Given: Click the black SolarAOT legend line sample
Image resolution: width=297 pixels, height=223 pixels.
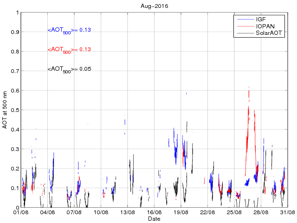Looking at the screenshot, I should 245,33.
